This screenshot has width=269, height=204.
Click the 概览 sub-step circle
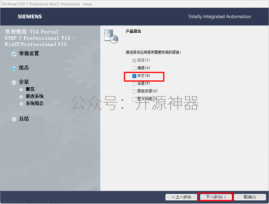21,90
